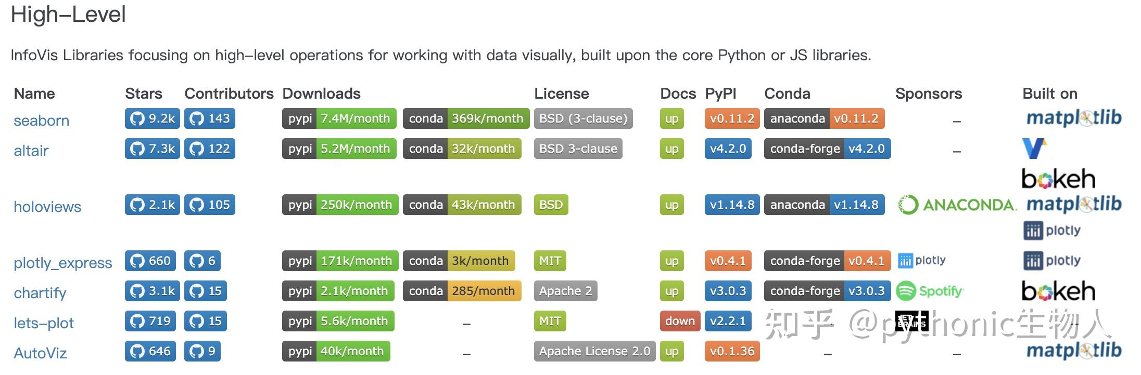
Task: Click altair's docs 'up' badge
Action: [x=672, y=149]
